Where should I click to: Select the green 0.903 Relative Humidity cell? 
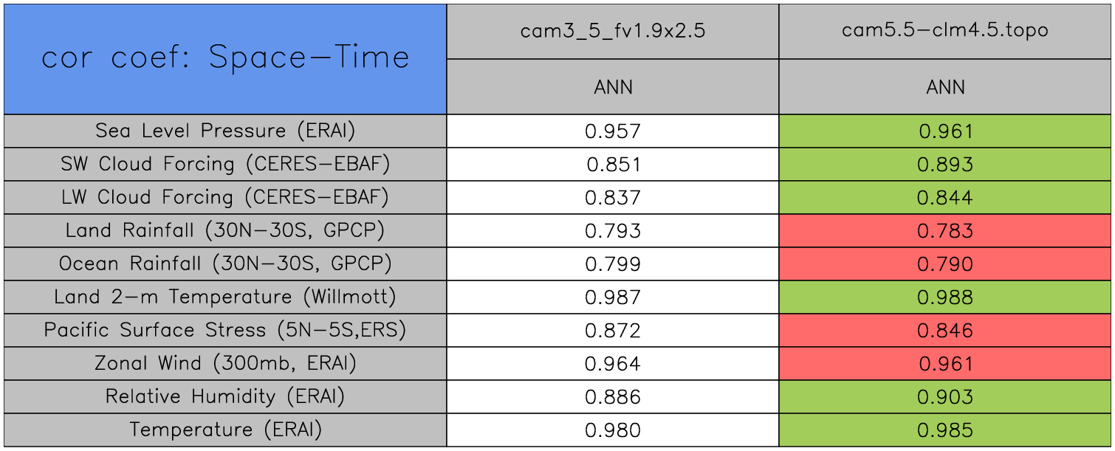(x=945, y=396)
